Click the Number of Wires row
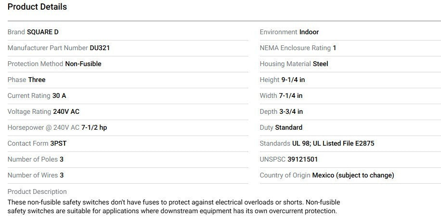Viewport: 441px width, 218px height. [x=36, y=175]
